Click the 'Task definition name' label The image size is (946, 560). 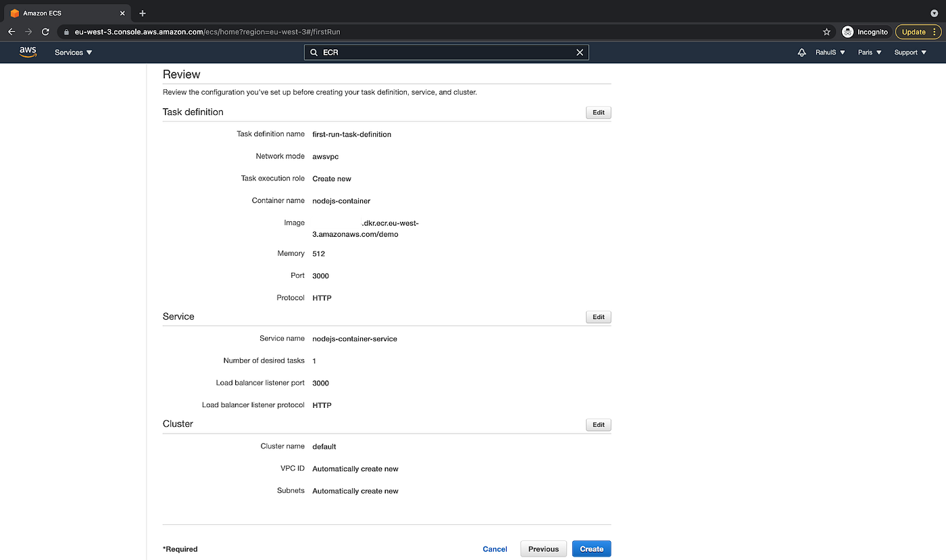270,134
